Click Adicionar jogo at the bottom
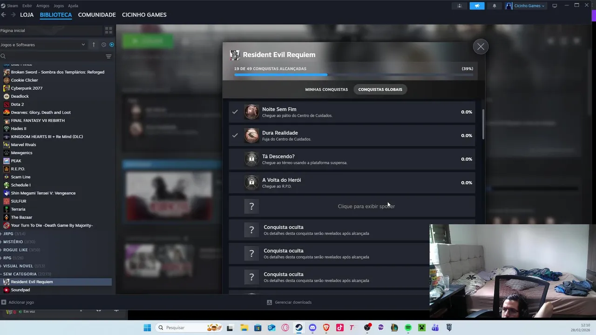This screenshot has height=335, width=596. coord(18,302)
